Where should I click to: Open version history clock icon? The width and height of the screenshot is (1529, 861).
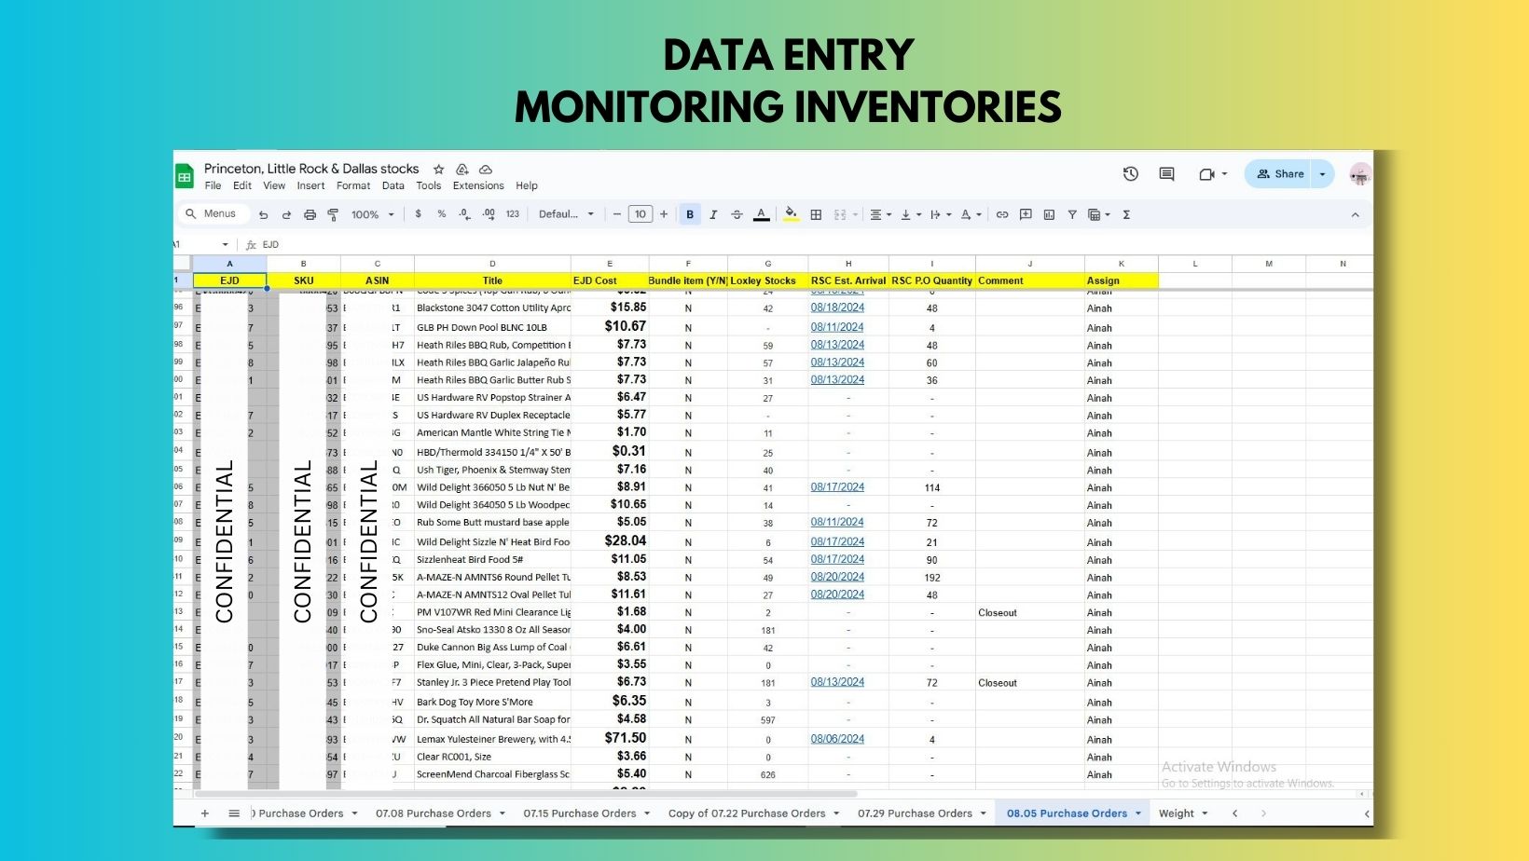(x=1131, y=173)
